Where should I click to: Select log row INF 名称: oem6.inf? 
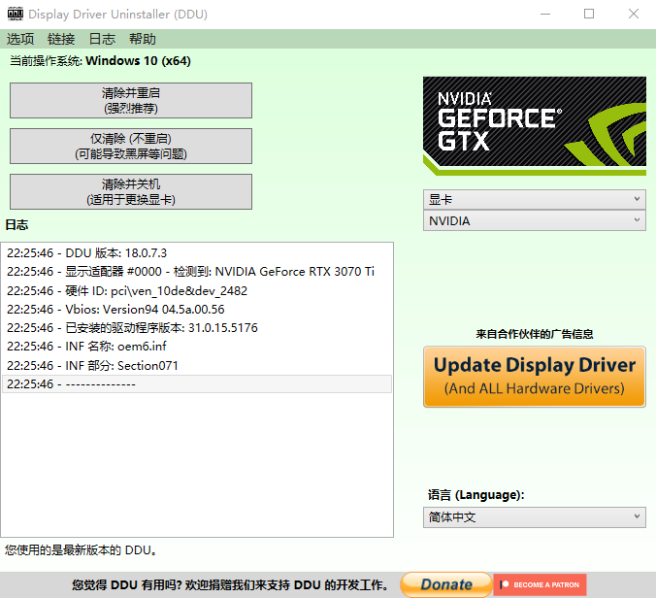197,347
